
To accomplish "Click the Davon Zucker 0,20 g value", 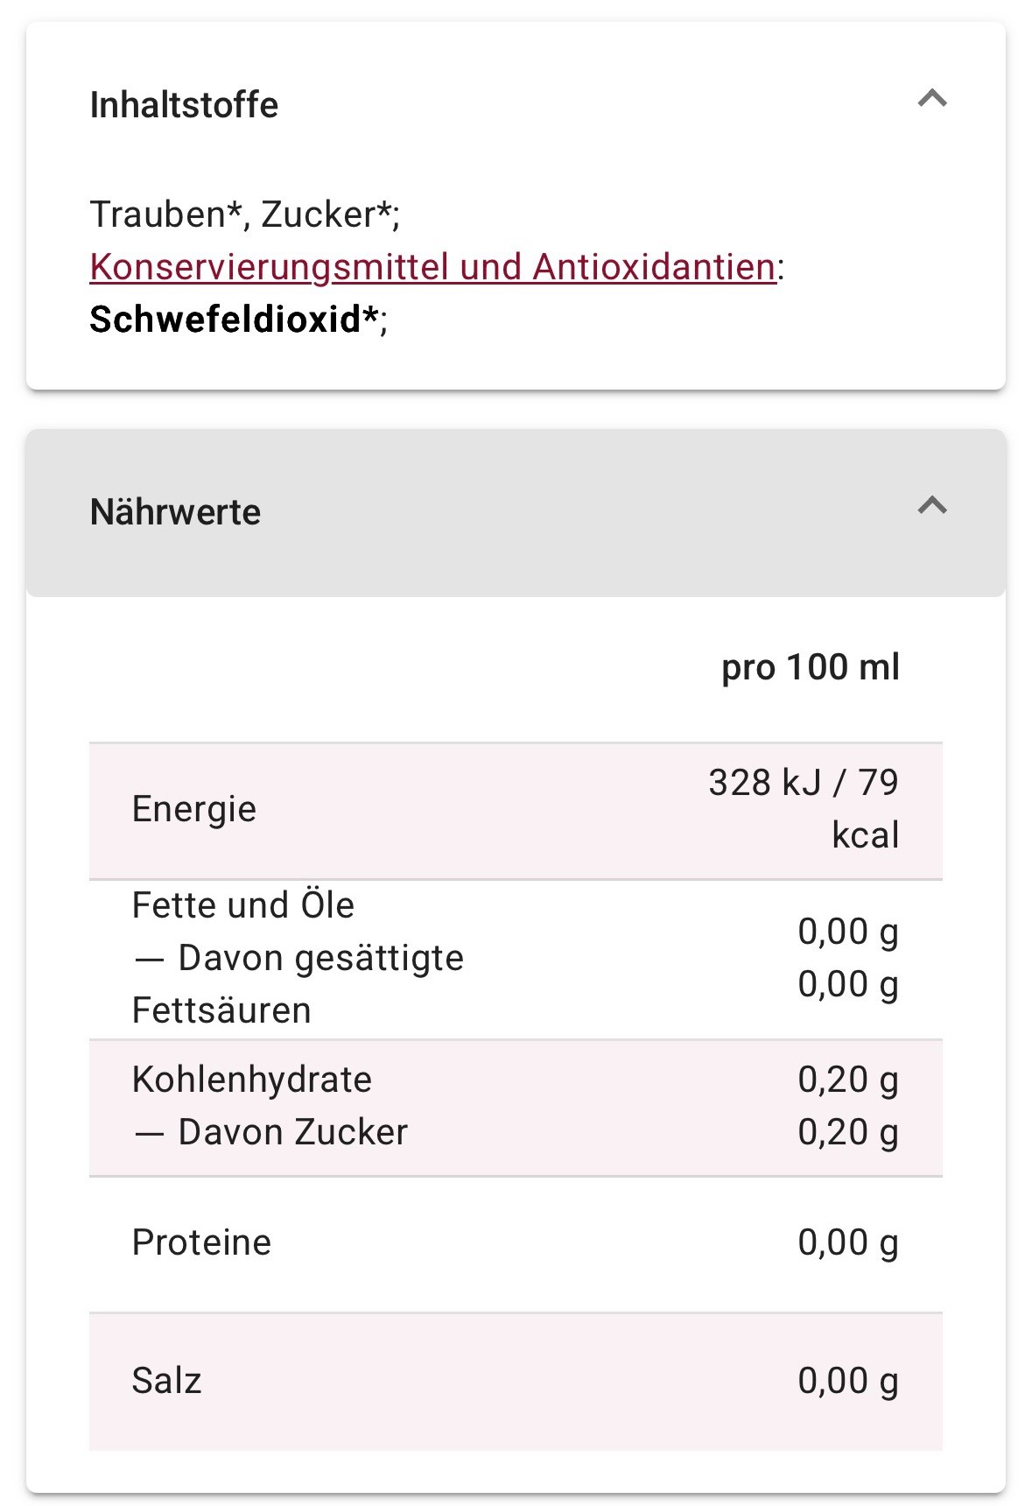I will pos(848,1132).
